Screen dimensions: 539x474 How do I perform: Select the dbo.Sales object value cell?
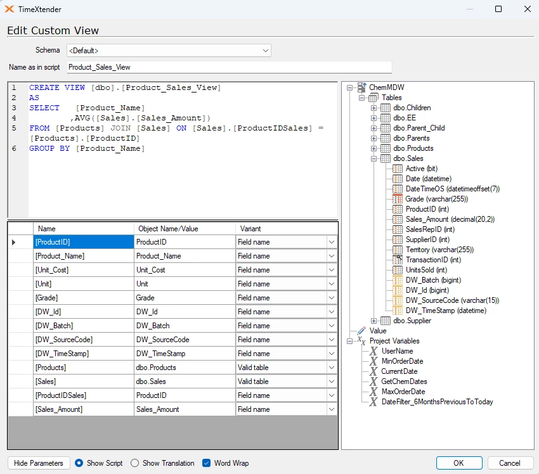click(x=185, y=381)
